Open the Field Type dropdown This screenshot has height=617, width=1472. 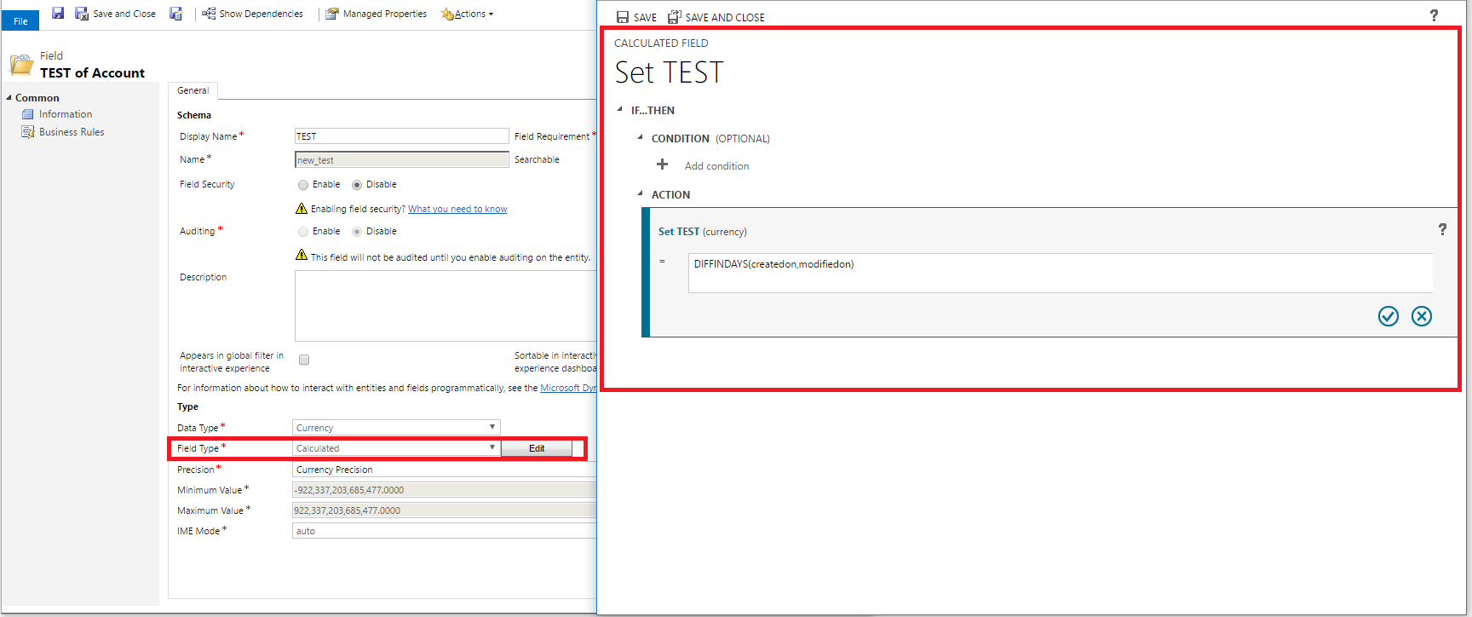[x=396, y=448]
